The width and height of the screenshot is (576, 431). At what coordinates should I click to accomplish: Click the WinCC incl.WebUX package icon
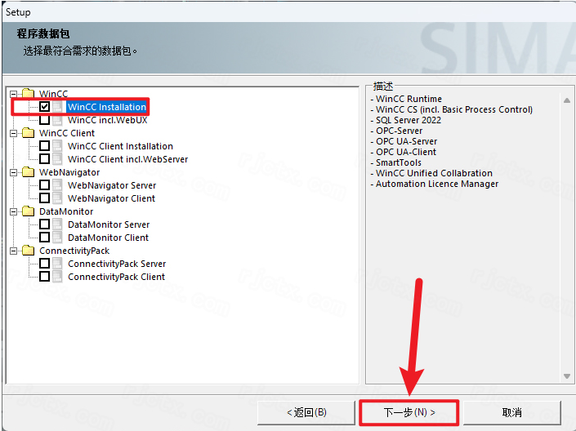point(57,120)
